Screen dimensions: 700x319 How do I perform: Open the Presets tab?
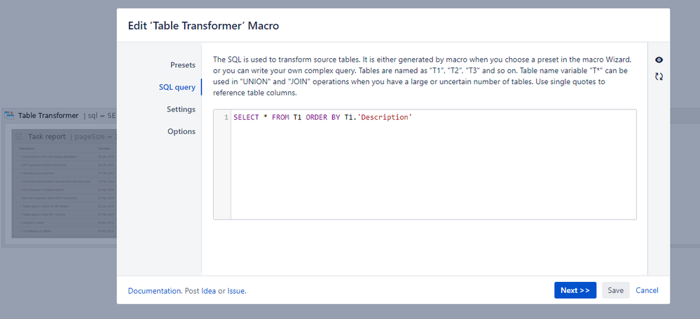(183, 65)
